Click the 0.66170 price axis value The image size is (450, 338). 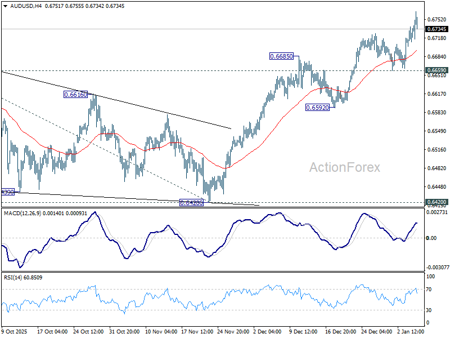[x=437, y=94]
